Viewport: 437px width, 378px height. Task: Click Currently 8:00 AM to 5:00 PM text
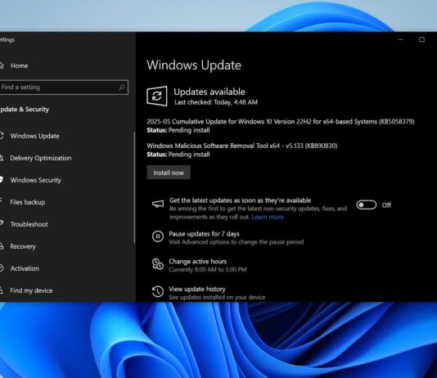coord(208,270)
